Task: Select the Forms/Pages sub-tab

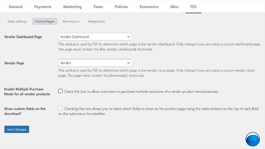Action: [x=45, y=21]
